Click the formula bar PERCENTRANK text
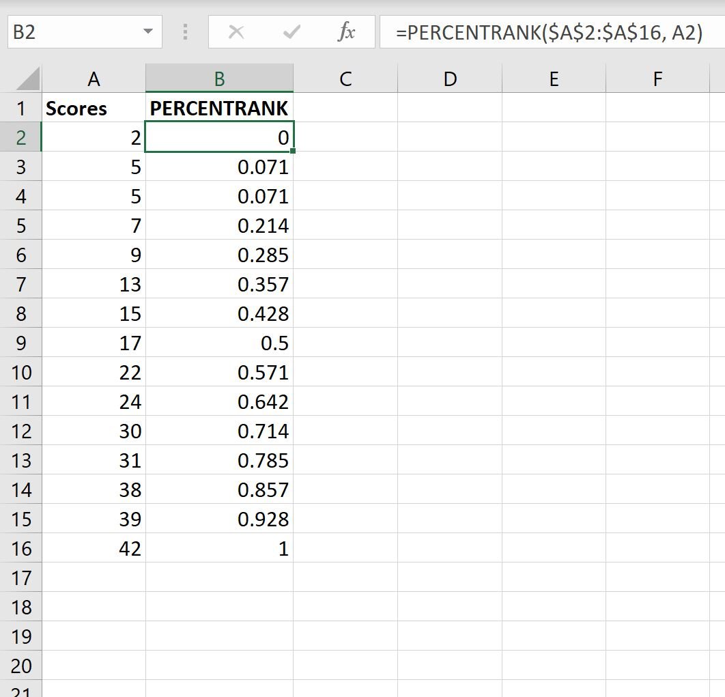This screenshot has height=697, width=725. [549, 32]
